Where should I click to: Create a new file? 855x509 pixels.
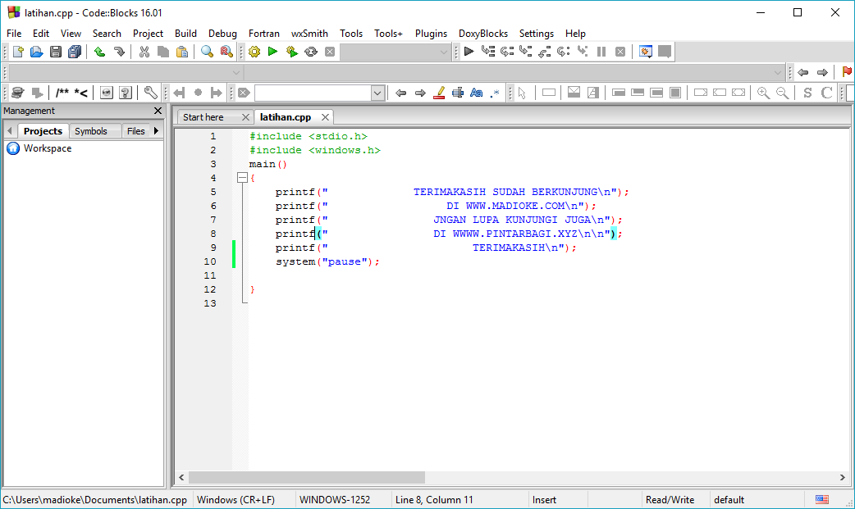coord(17,51)
